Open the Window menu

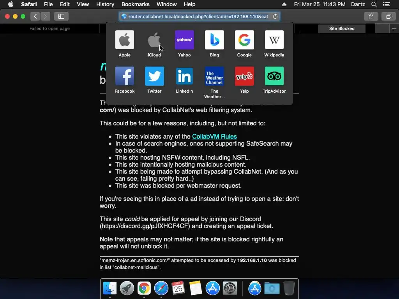[x=166, y=4]
